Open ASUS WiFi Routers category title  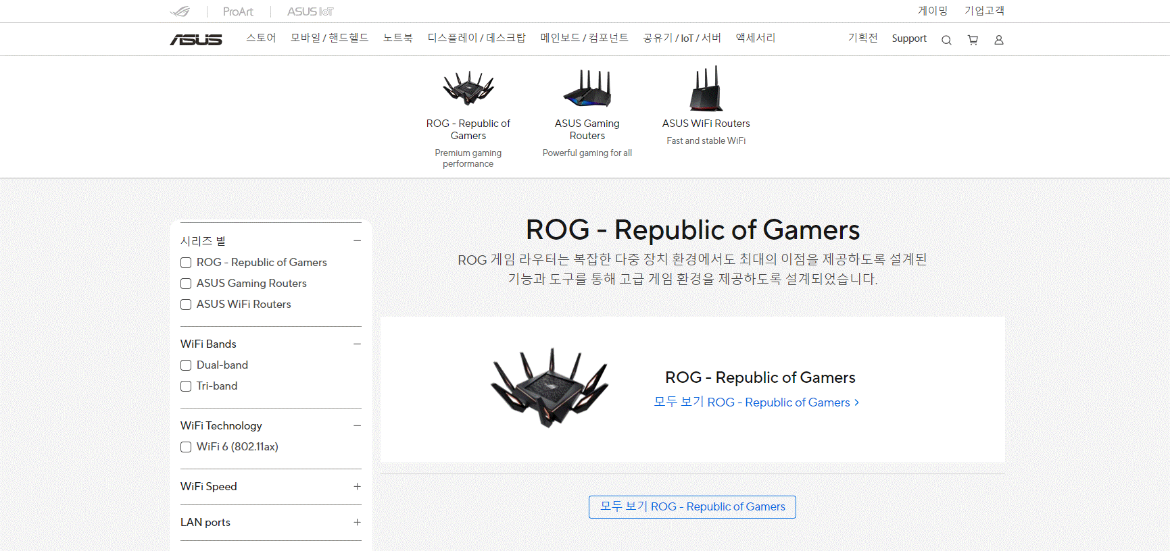[706, 124]
